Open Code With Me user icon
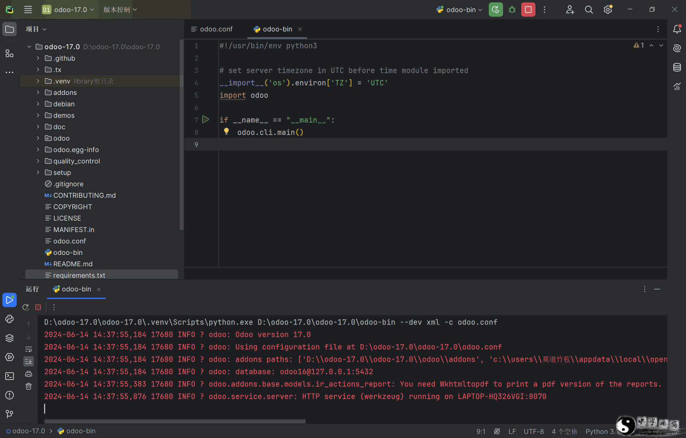Viewport: 686px width, 438px height. (x=570, y=10)
